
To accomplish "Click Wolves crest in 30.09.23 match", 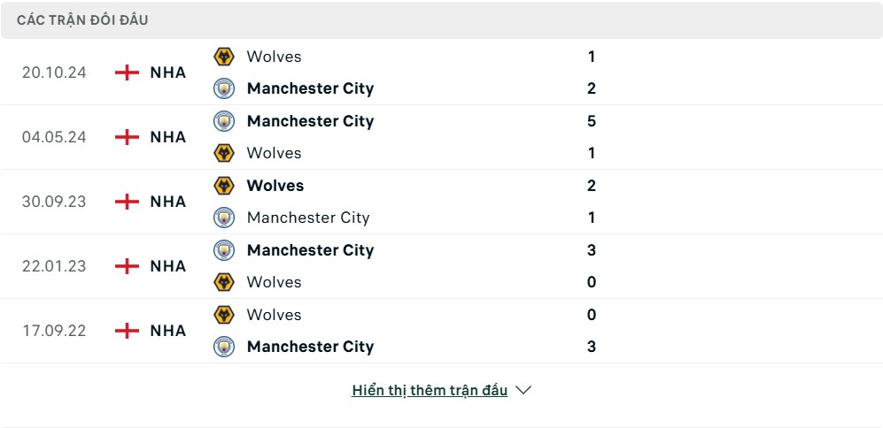I will [x=224, y=186].
